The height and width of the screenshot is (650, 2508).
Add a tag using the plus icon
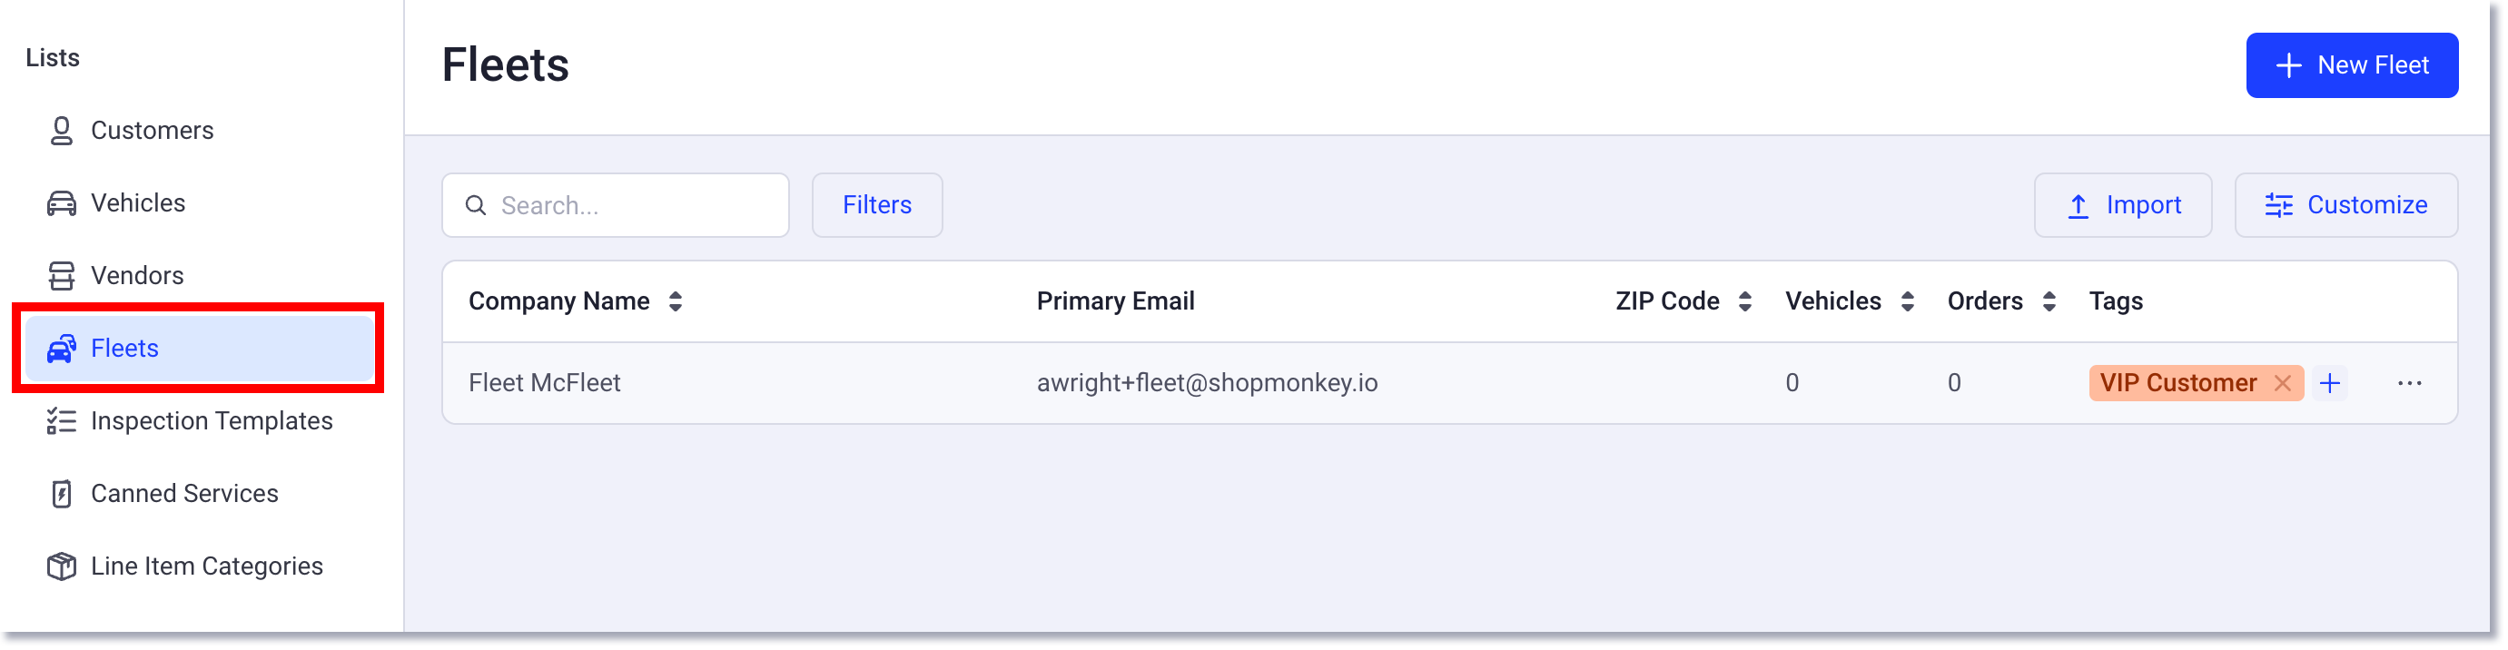[x=2331, y=382]
